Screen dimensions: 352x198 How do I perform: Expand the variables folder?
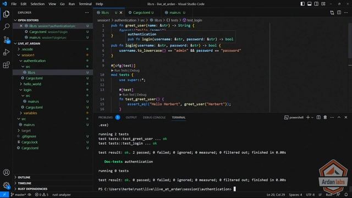tap(30, 113)
